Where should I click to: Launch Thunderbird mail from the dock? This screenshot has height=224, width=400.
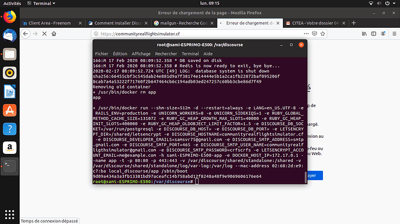10,35
